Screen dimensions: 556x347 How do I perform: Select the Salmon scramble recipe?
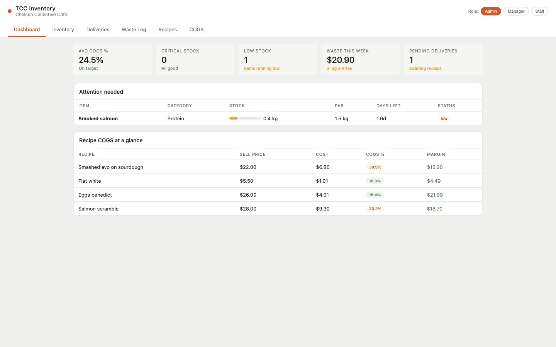coord(278,209)
